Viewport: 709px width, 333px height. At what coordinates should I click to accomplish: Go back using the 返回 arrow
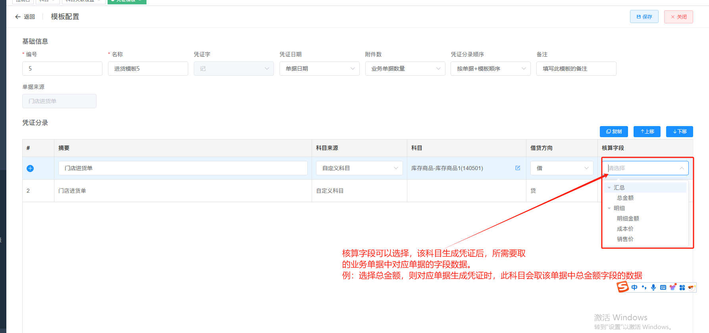pos(25,17)
